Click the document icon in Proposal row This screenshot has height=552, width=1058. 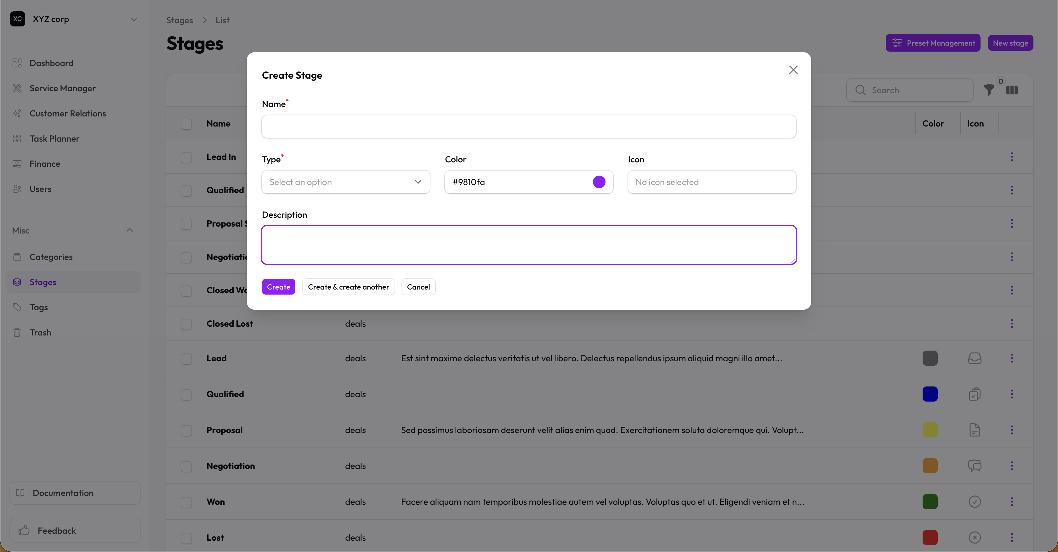click(x=975, y=430)
